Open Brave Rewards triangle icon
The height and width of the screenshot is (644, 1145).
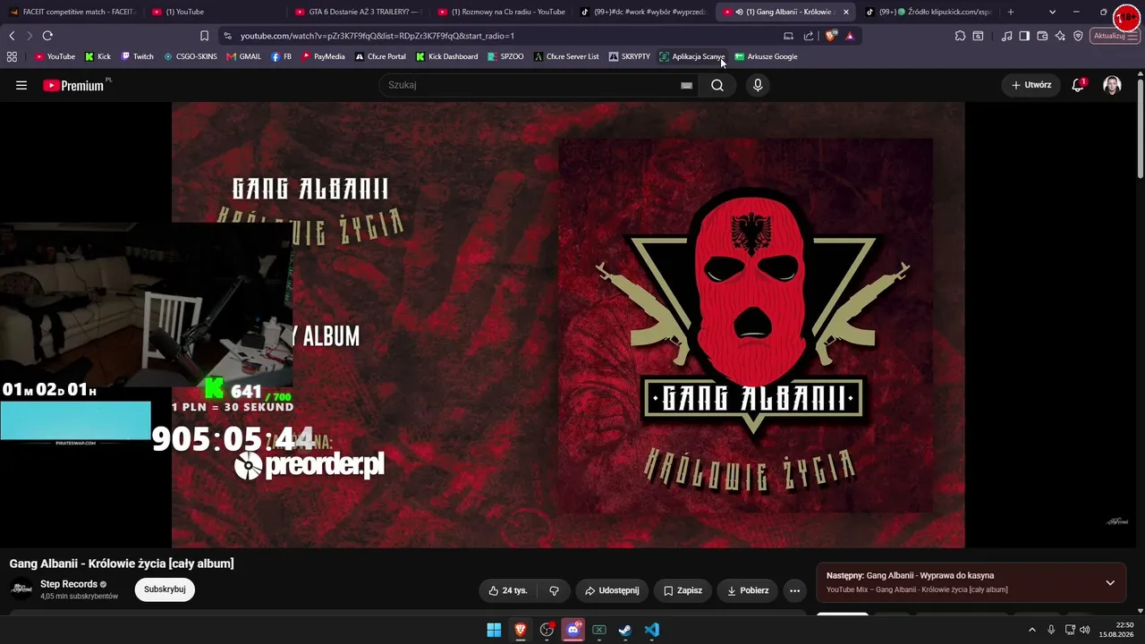[850, 36]
